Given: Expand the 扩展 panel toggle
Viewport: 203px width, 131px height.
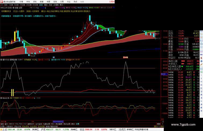Looking at the screenshot, I should [3, 126].
